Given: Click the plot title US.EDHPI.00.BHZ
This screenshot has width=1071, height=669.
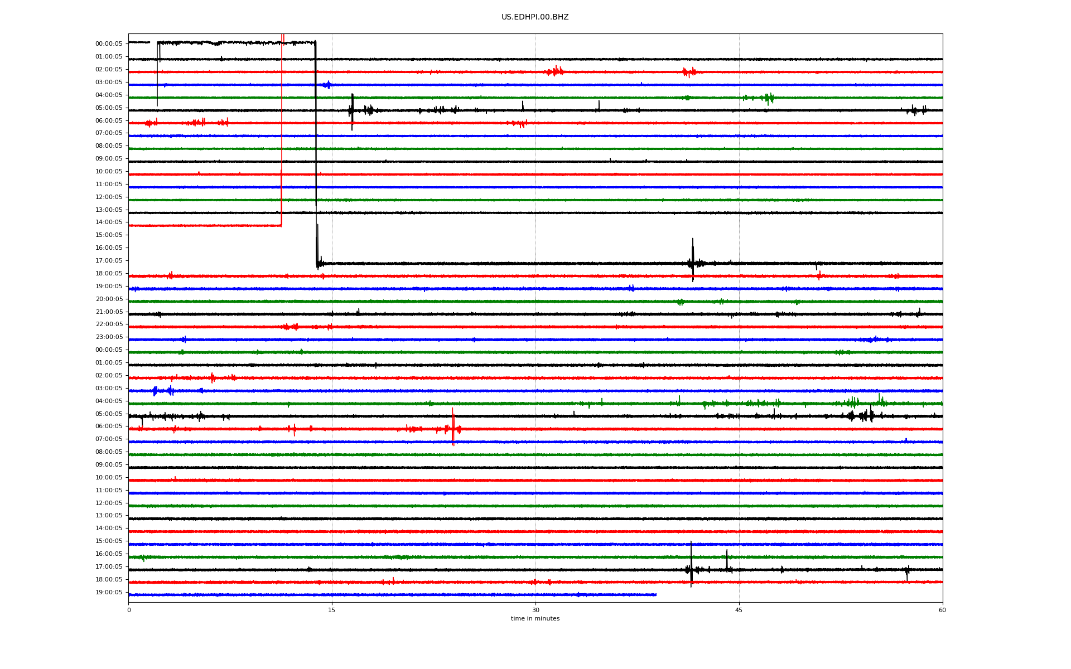Looking at the screenshot, I should pyautogui.click(x=535, y=17).
